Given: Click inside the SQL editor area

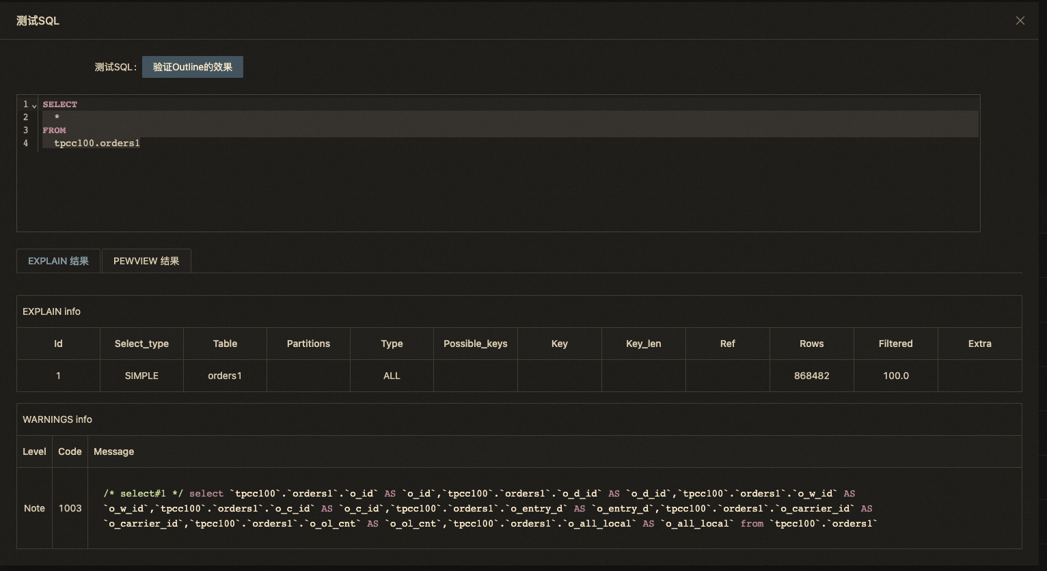Looking at the screenshot, I should (x=498, y=163).
